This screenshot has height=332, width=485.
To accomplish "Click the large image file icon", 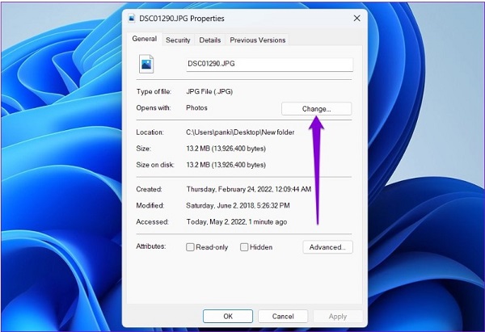I will point(146,64).
